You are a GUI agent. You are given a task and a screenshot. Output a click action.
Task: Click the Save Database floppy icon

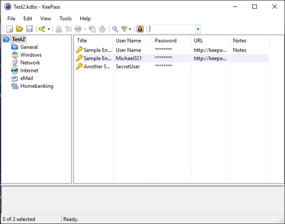click(29, 29)
